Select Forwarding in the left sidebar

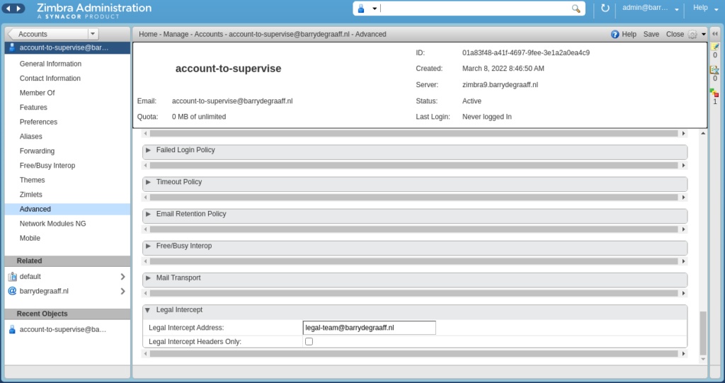pos(37,151)
